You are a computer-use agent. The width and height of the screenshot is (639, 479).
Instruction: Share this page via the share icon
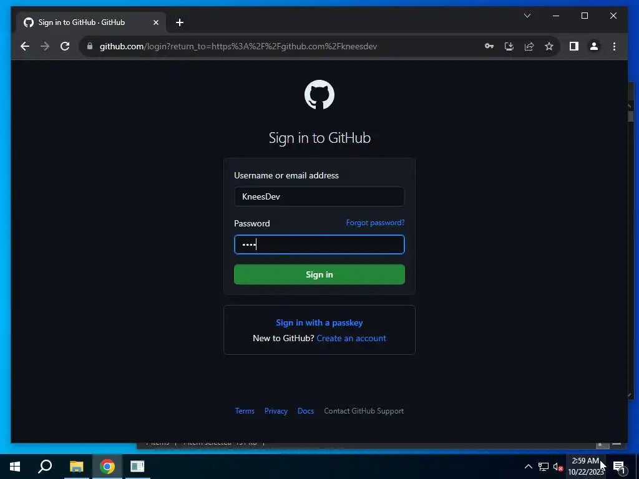pyautogui.click(x=529, y=46)
